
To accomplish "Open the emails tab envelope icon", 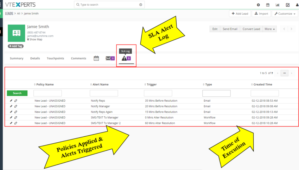I will (108, 58).
